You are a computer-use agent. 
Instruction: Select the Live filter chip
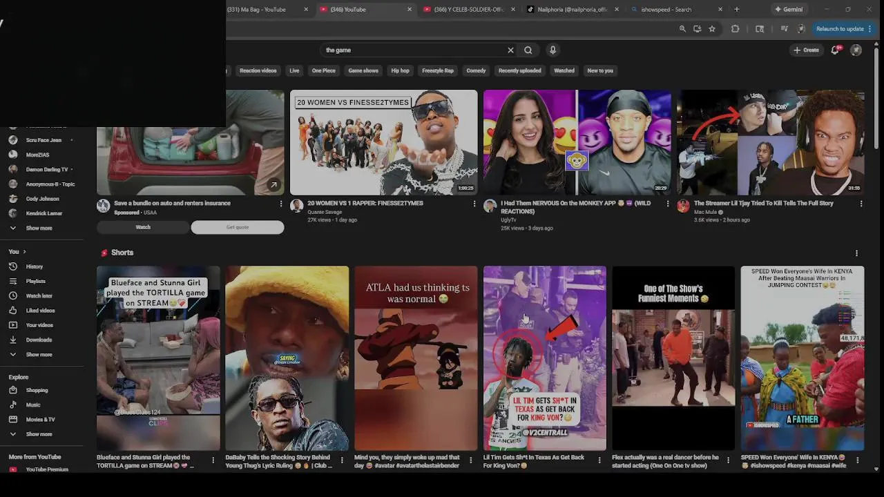[x=294, y=70]
